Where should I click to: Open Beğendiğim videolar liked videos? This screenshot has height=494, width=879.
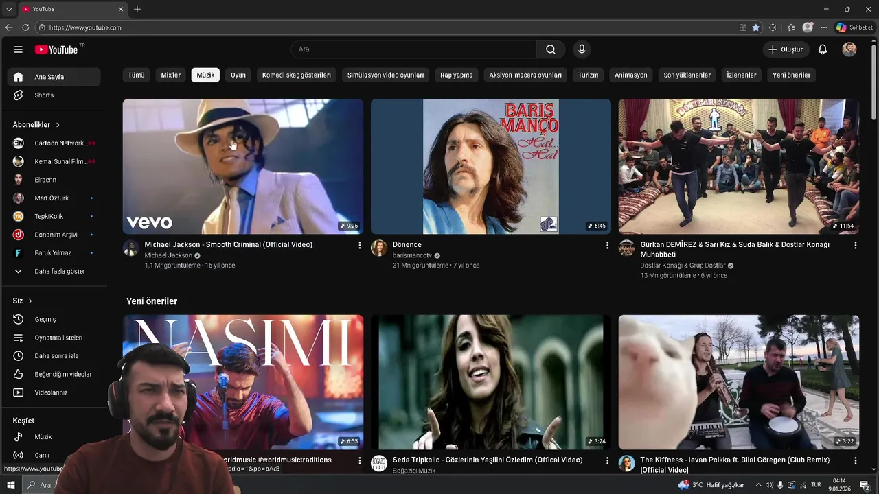coord(54,375)
